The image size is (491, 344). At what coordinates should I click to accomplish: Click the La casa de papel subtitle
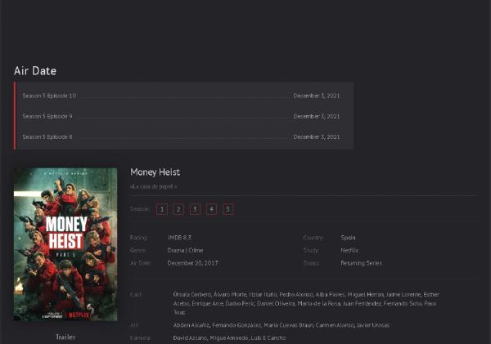tap(153, 186)
